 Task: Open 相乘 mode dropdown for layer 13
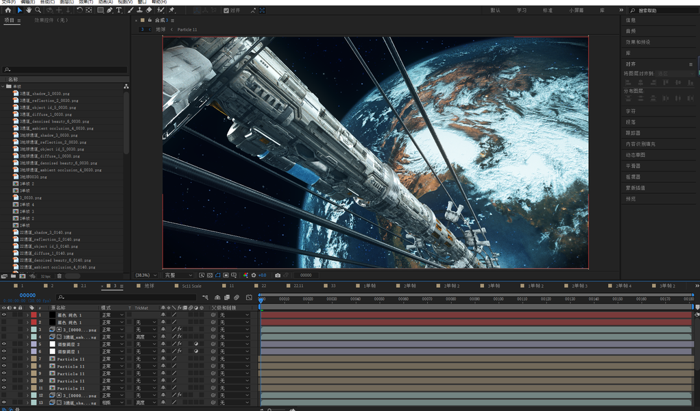(x=112, y=403)
